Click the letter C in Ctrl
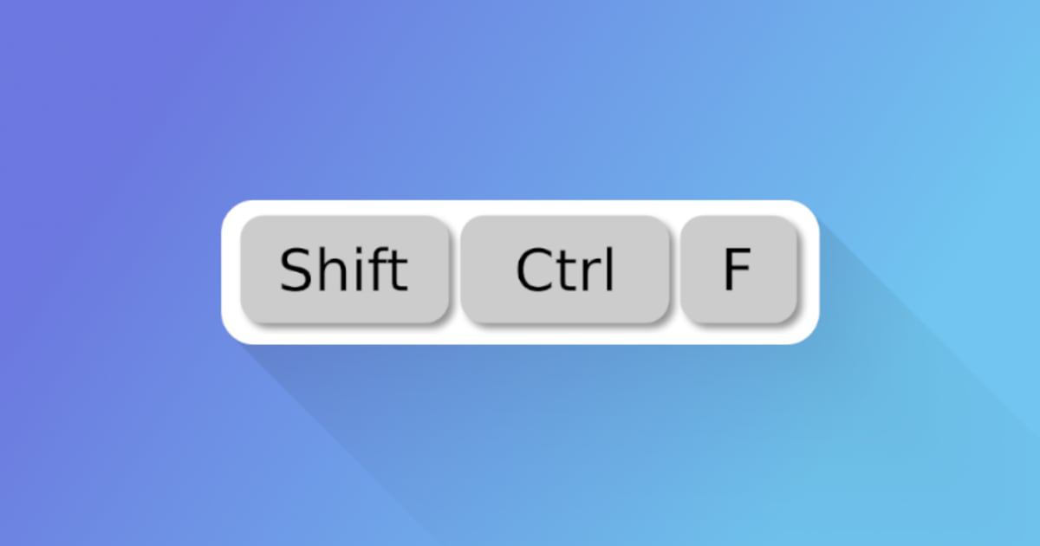 532,270
